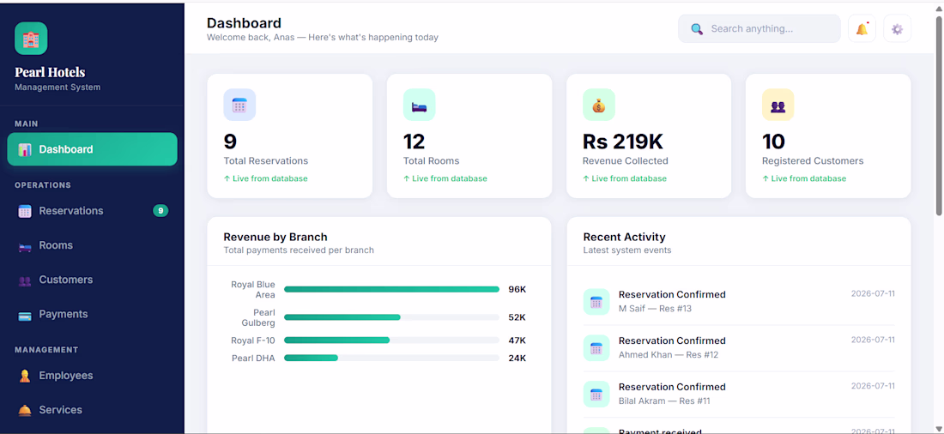This screenshot has height=434, width=944.
Task: Click the notification bell icon
Action: click(x=862, y=28)
